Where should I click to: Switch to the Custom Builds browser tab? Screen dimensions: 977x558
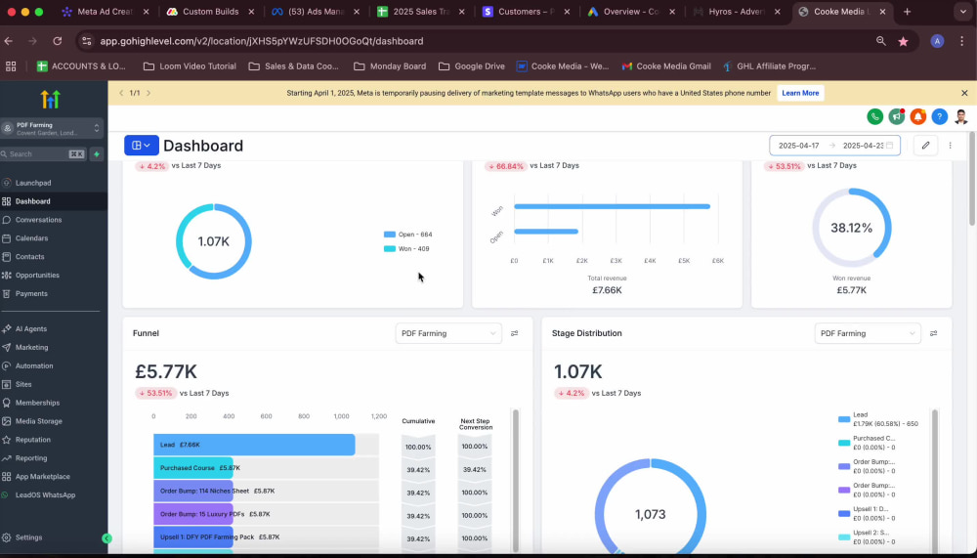click(x=212, y=12)
